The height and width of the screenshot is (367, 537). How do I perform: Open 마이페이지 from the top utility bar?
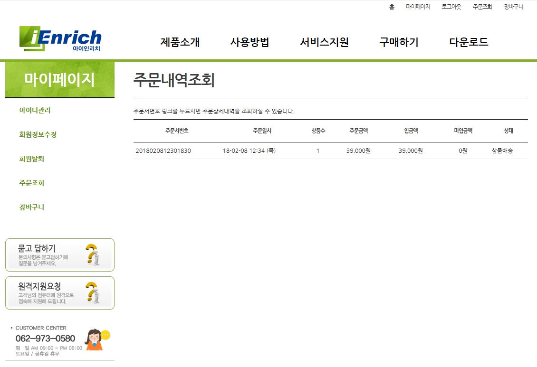(418, 7)
